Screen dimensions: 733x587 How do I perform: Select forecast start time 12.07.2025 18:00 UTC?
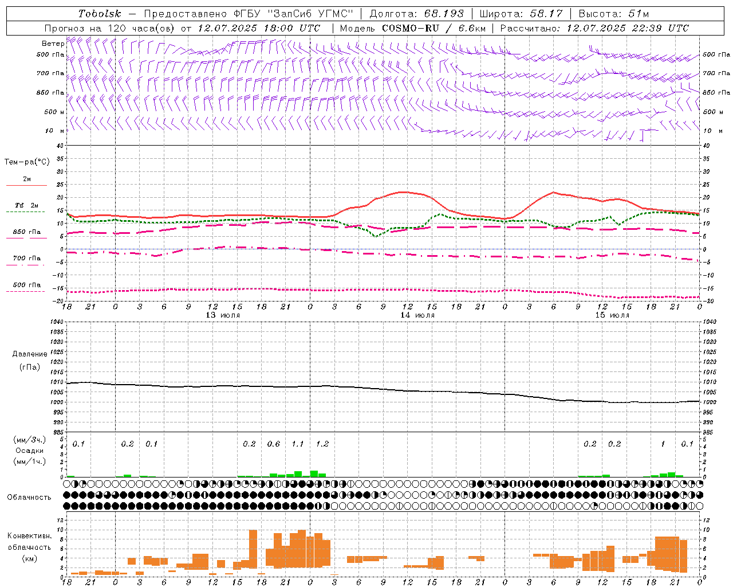click(259, 28)
